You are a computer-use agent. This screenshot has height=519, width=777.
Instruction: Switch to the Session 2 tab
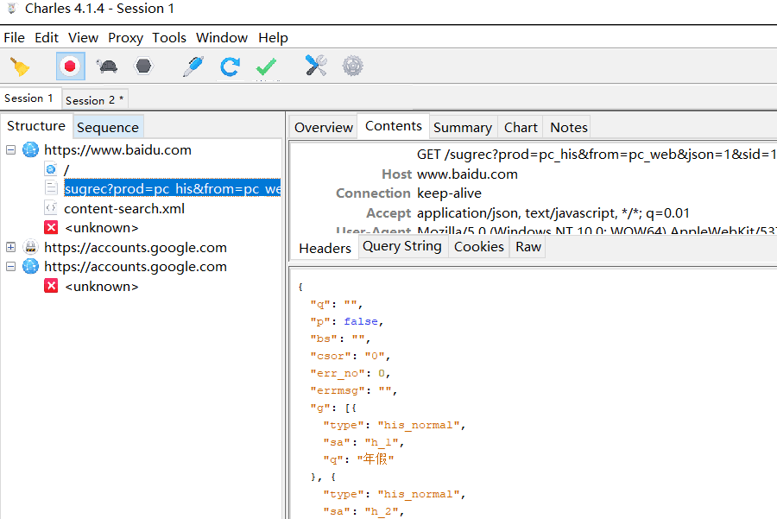[95, 100]
